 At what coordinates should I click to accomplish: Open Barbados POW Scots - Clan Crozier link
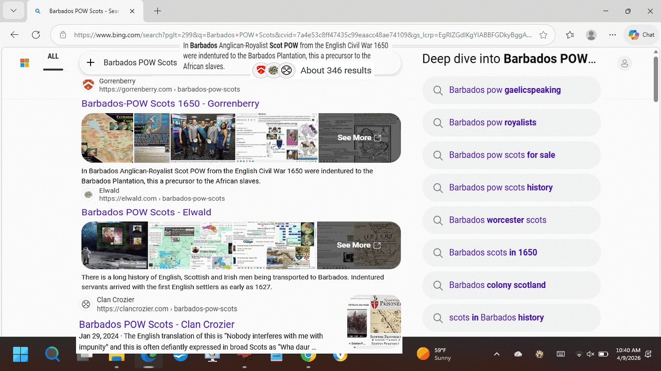click(x=156, y=324)
